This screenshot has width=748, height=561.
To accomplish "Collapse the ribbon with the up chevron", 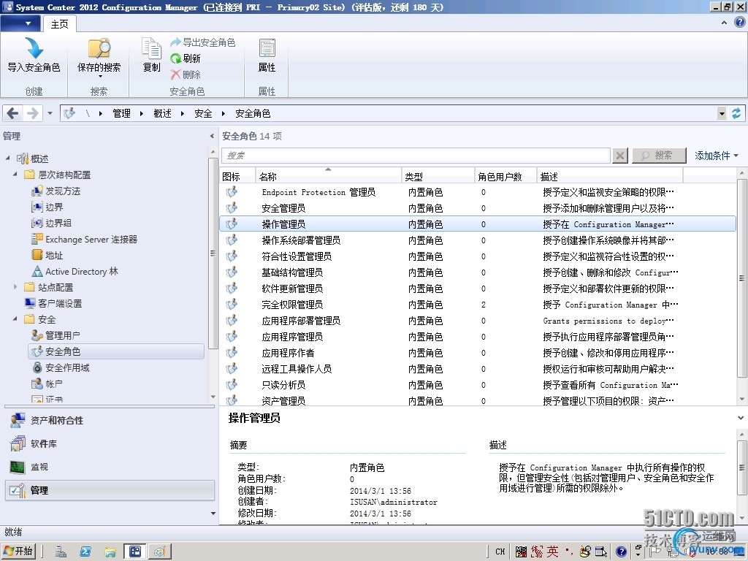I will click(x=724, y=23).
